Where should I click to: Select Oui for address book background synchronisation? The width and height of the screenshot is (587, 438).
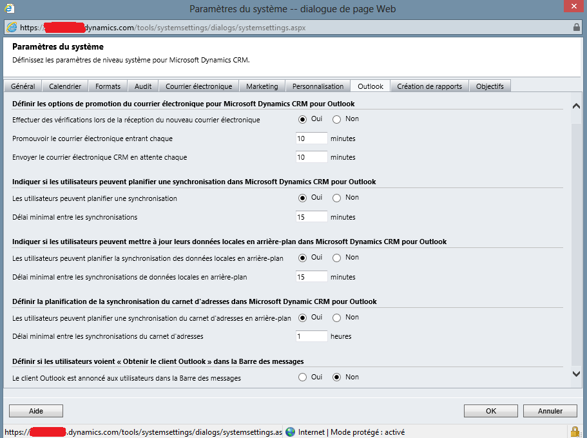pyautogui.click(x=302, y=318)
